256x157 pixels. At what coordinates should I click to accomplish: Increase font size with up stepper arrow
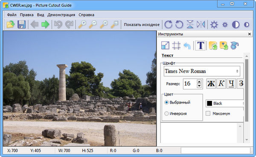(199, 82)
